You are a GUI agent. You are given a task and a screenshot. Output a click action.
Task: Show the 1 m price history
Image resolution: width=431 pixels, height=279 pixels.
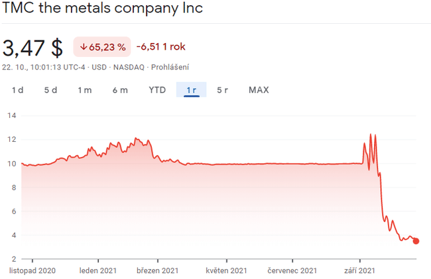84,90
